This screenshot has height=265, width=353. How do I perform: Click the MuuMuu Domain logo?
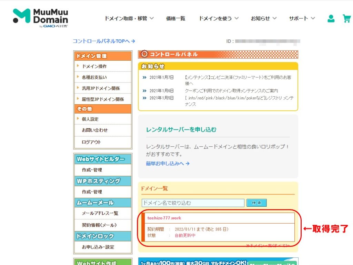40,18
